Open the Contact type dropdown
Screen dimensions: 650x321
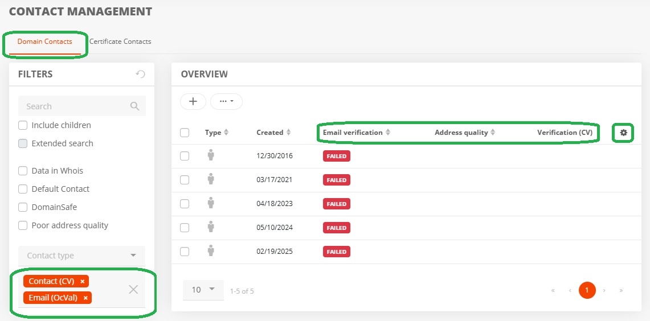81,256
